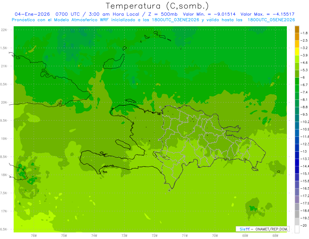
Task: Pick the olive green swatch between -5.3 and -6
Action: click(297, 74)
